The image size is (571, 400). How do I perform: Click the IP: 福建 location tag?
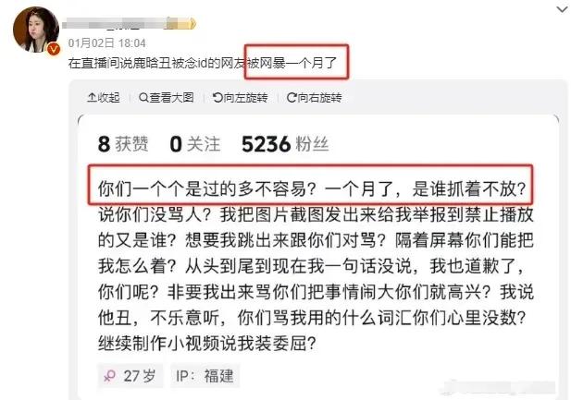205,376
